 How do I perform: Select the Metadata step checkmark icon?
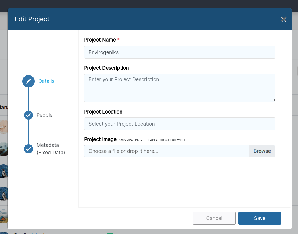28,149
